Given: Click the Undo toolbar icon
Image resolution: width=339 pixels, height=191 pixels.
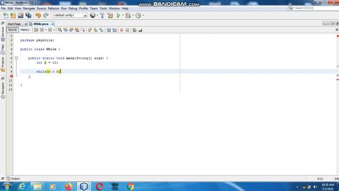Looking at the screenshot, I should [38, 15].
